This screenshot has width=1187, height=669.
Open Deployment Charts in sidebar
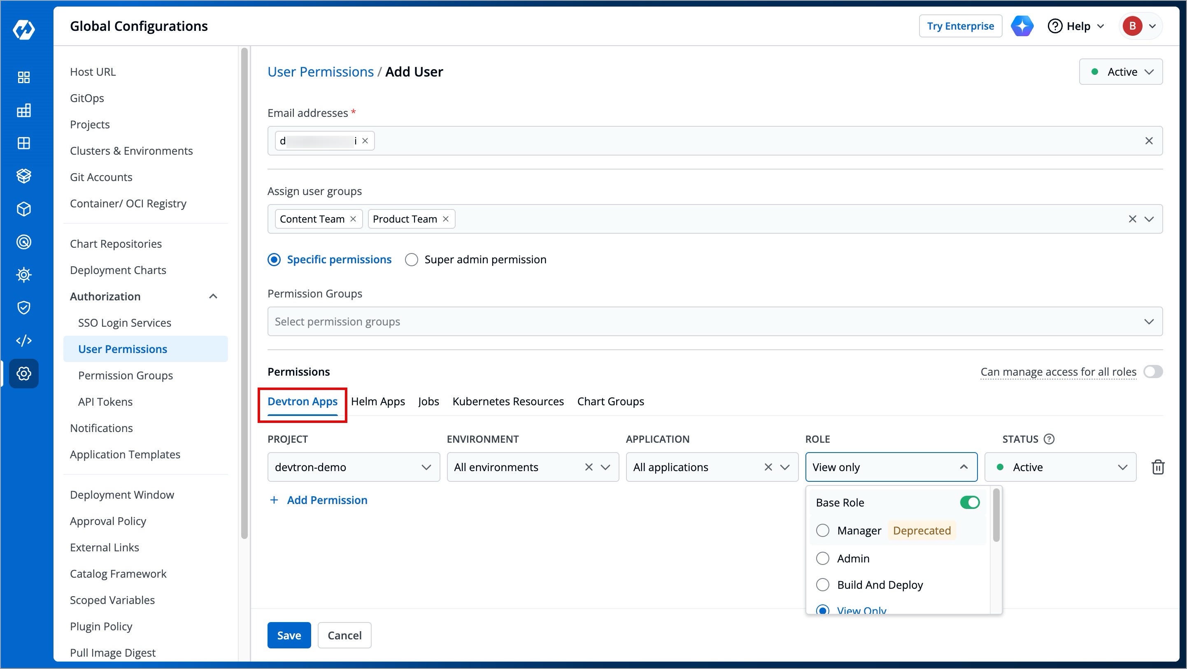[x=118, y=270]
